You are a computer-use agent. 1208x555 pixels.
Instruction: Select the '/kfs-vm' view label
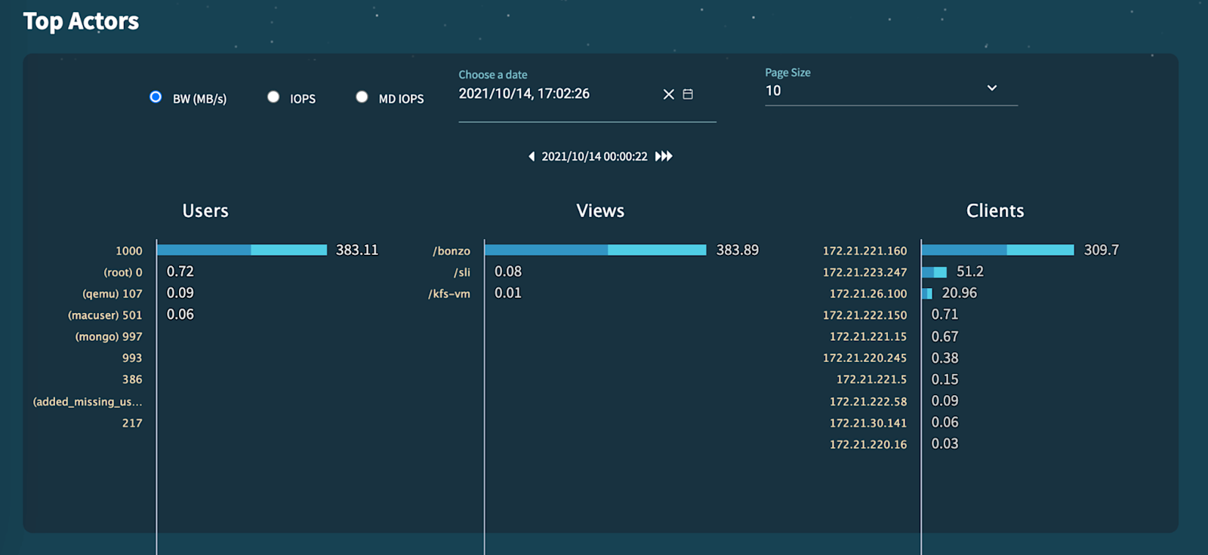pos(449,294)
